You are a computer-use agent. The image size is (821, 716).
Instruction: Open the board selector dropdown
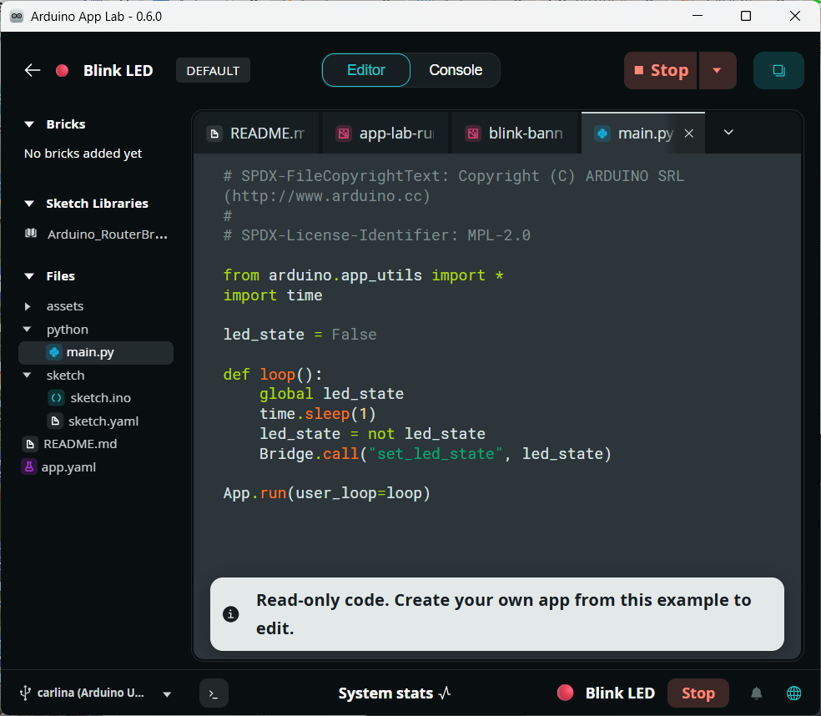167,694
